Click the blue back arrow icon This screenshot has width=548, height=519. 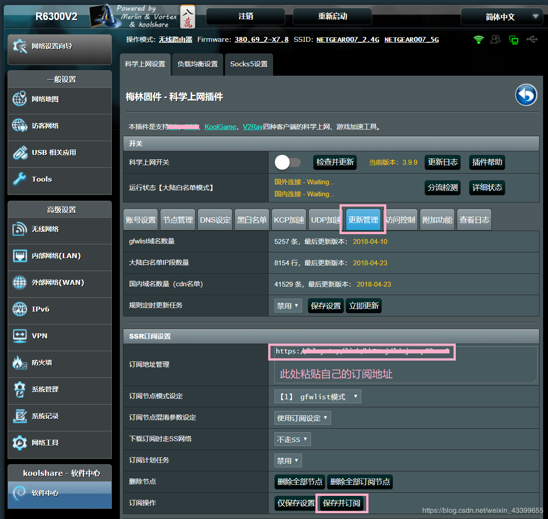pos(526,95)
